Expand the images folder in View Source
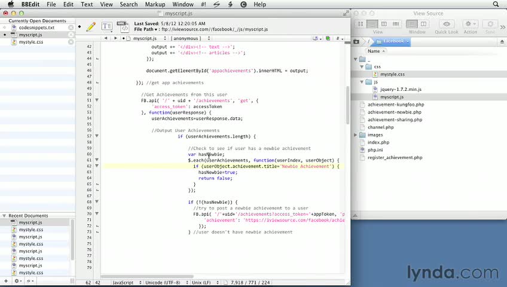This screenshot has height=287, width=507. [x=355, y=135]
